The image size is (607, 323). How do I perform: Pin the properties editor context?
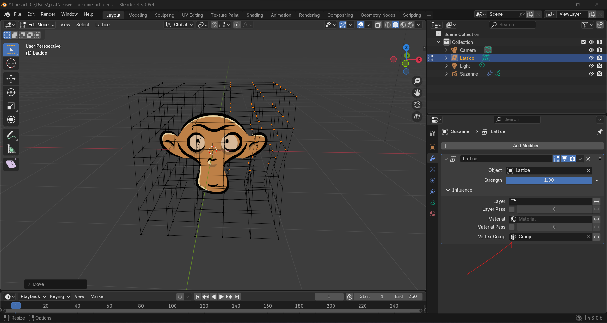pyautogui.click(x=599, y=132)
